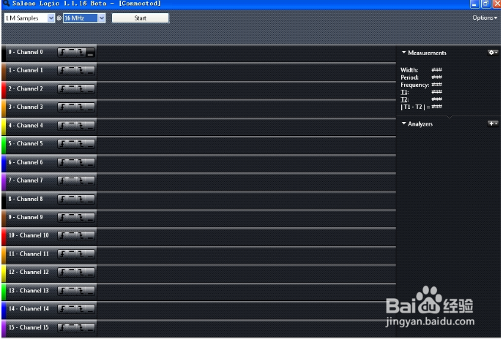Viewport: 503px width, 339px height.
Task: Set low level trigger on Channel 4
Action: pos(91,126)
